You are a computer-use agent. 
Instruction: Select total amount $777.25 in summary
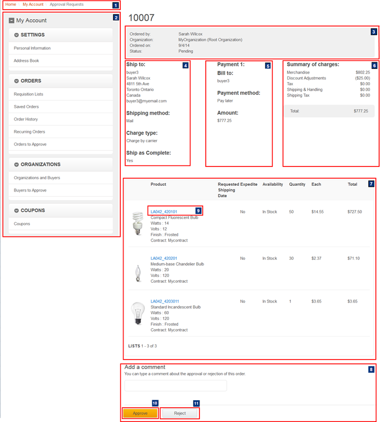point(361,111)
